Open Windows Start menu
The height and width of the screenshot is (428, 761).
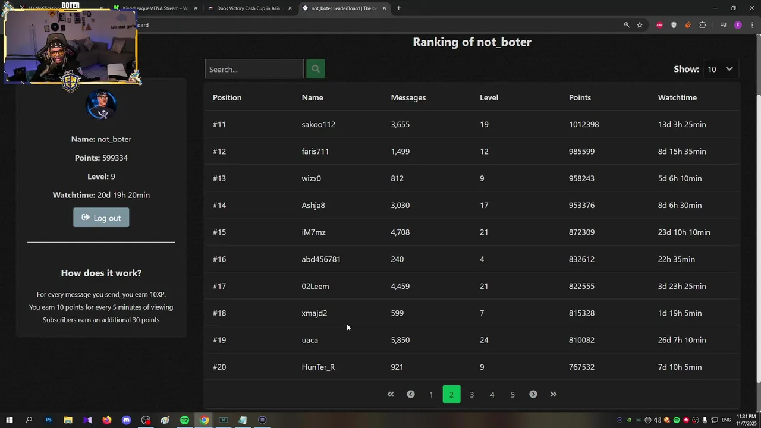[x=9, y=420]
